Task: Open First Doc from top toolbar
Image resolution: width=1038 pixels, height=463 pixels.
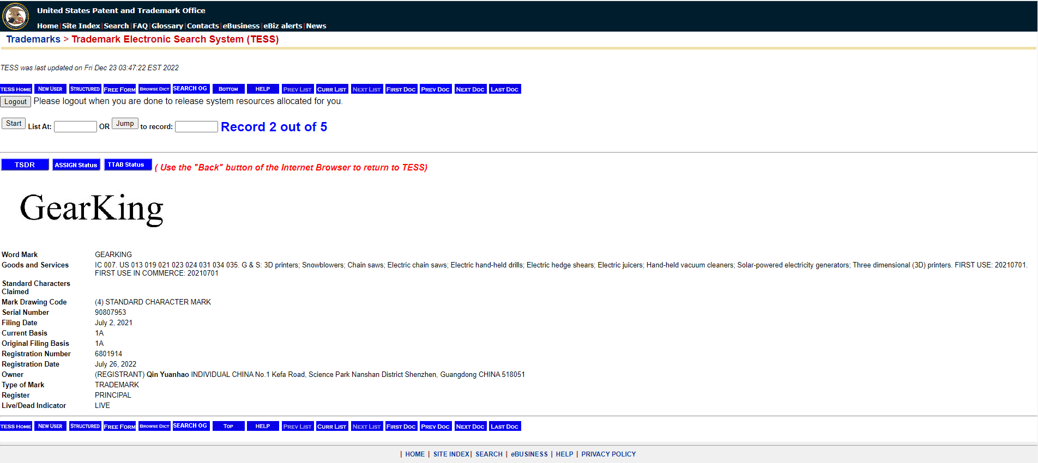Action: click(x=401, y=89)
